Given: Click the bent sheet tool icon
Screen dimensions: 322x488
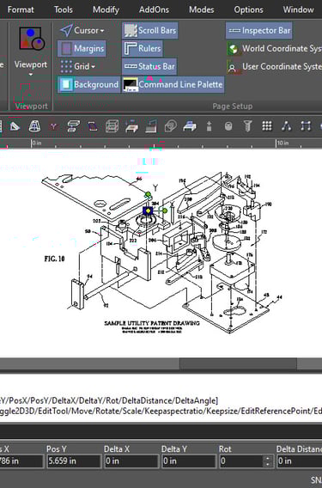Looking at the screenshot, I should click(x=93, y=126).
